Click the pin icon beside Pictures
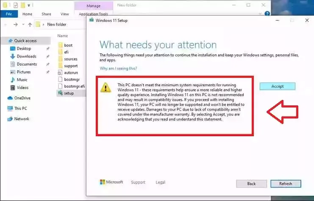Image resolution: width=314 pixels, height=201 pixels. click(x=47, y=72)
